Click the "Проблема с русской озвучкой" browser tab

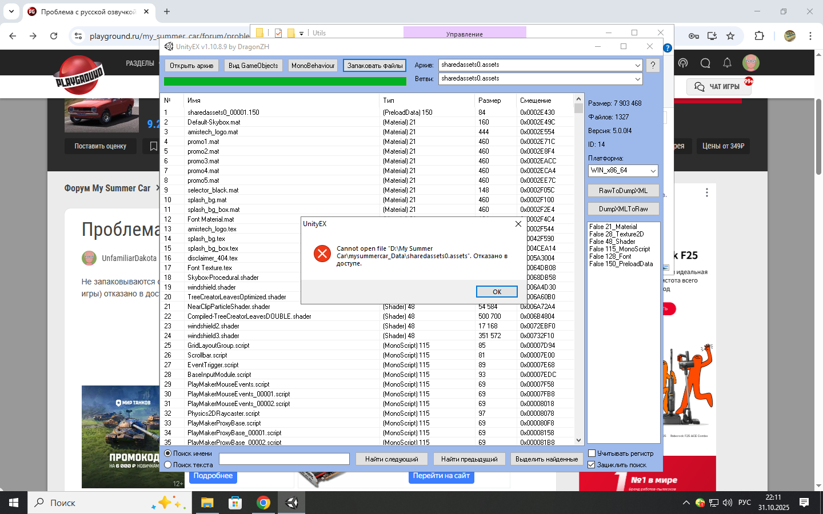pos(89,11)
